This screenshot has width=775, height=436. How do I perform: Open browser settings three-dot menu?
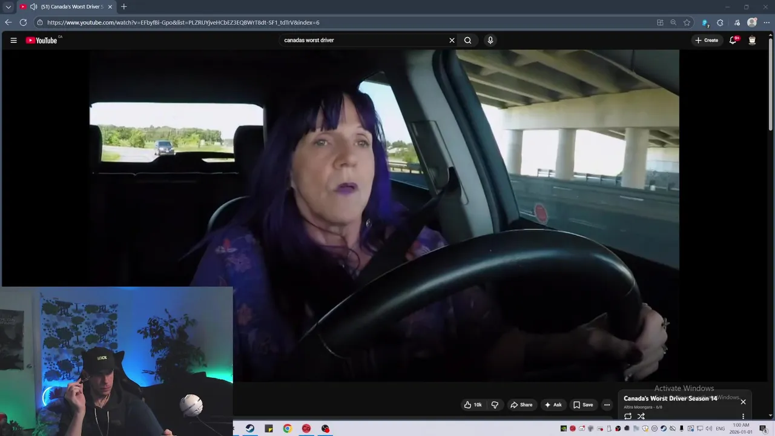767,22
